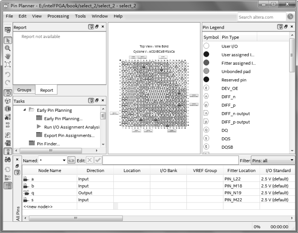This screenshot has height=233, width=298.
Task: Close the Report panel
Action: pyautogui.click(x=103, y=27)
